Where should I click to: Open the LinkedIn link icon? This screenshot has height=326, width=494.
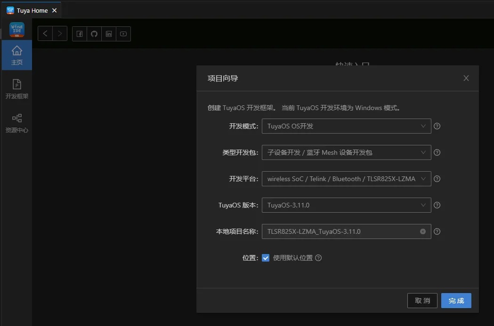click(109, 34)
